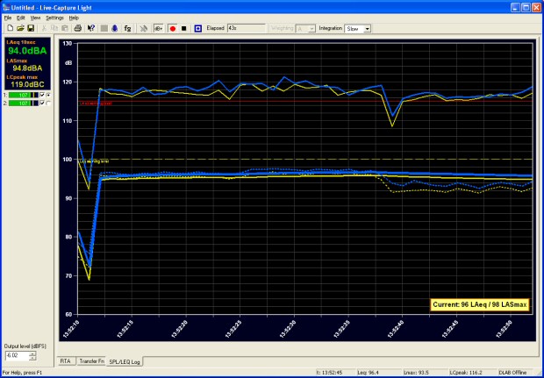Open the fg function generator tool
The height and width of the screenshot is (378, 544).
point(128,28)
